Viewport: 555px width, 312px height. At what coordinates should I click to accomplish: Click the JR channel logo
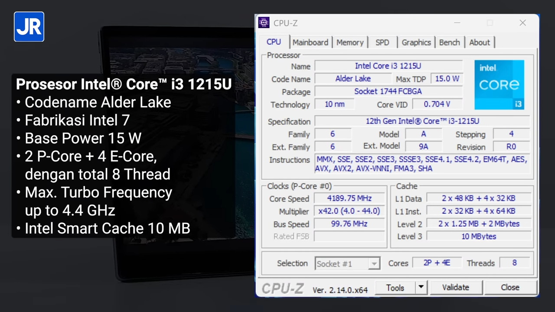[x=29, y=27]
